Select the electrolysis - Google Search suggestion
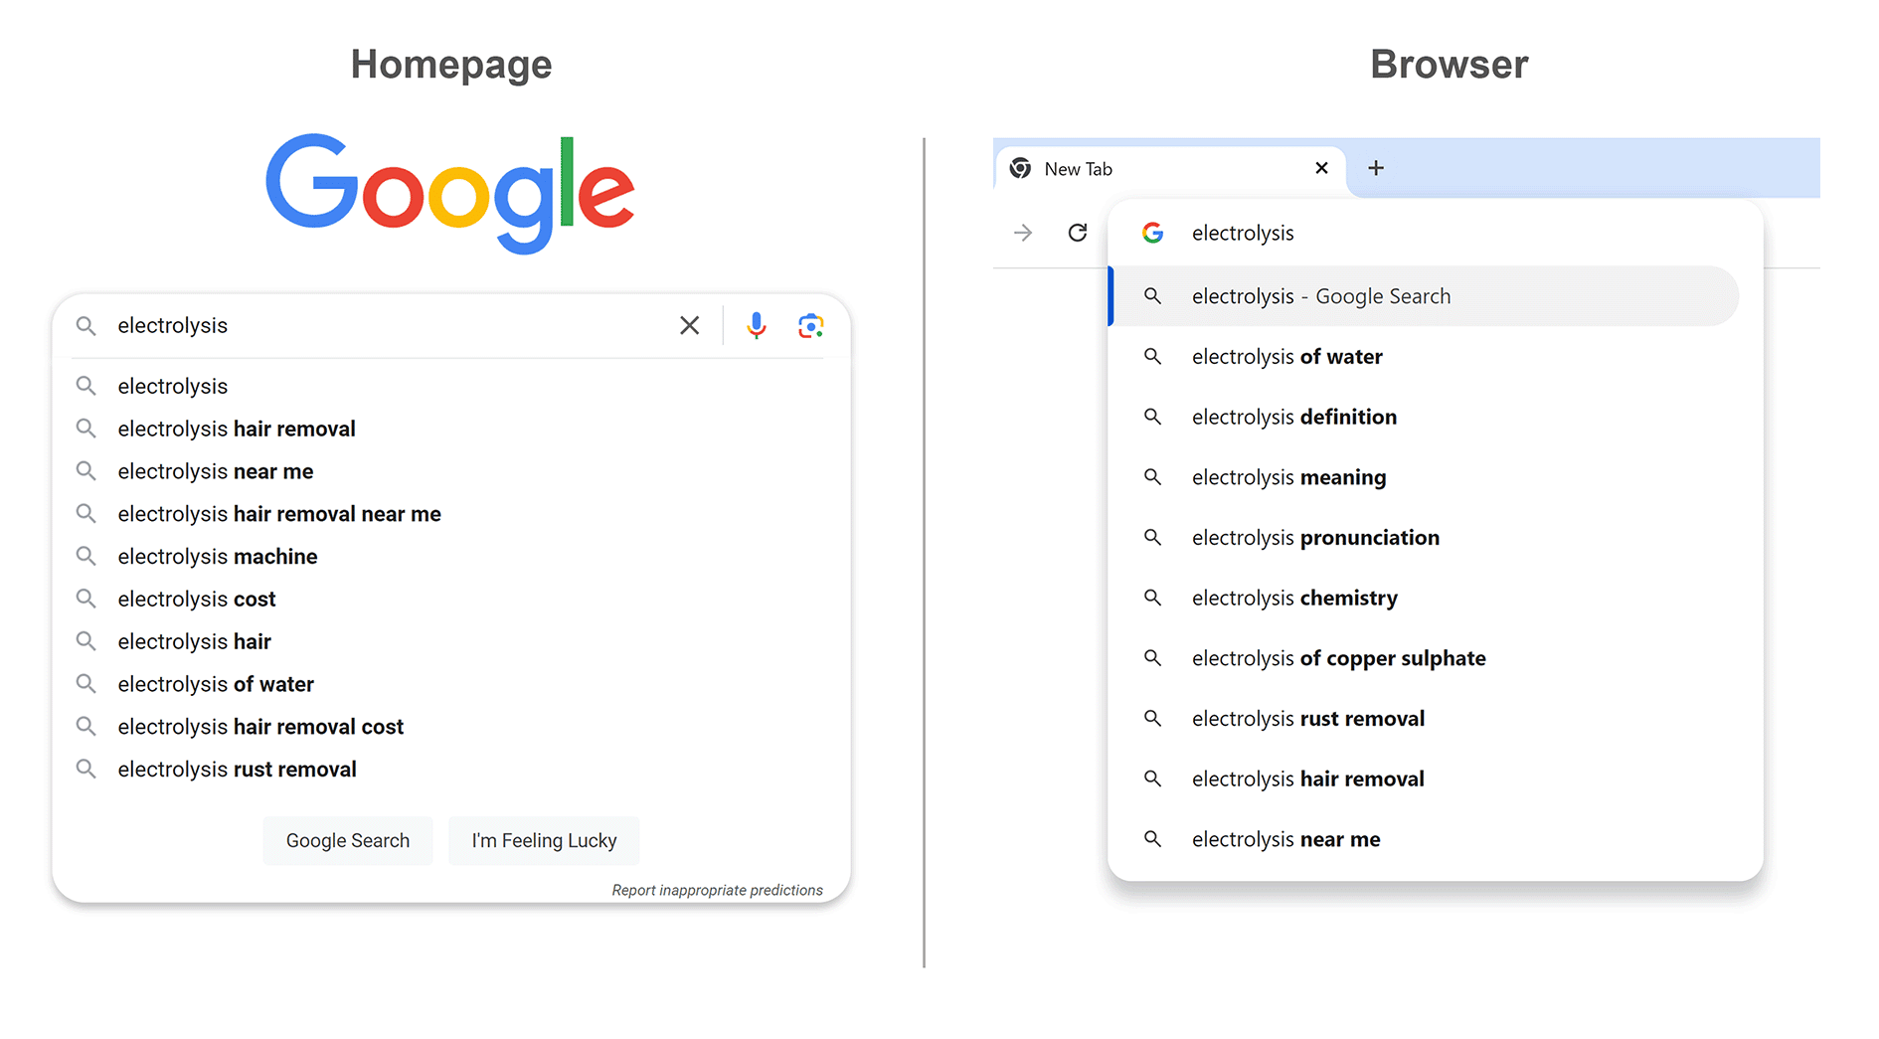 point(1320,295)
